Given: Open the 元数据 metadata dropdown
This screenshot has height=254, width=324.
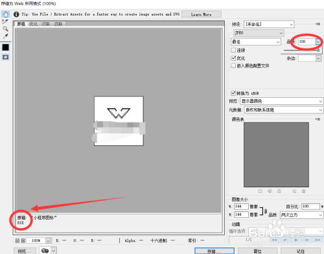Looking at the screenshot, I should pyautogui.click(x=284, y=110).
